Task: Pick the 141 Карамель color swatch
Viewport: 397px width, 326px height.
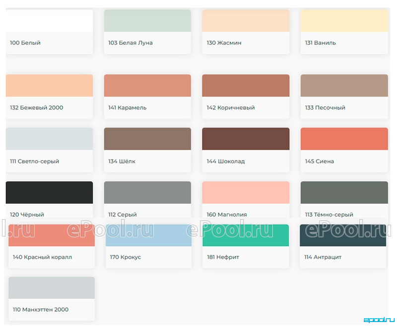Action: 147,85
